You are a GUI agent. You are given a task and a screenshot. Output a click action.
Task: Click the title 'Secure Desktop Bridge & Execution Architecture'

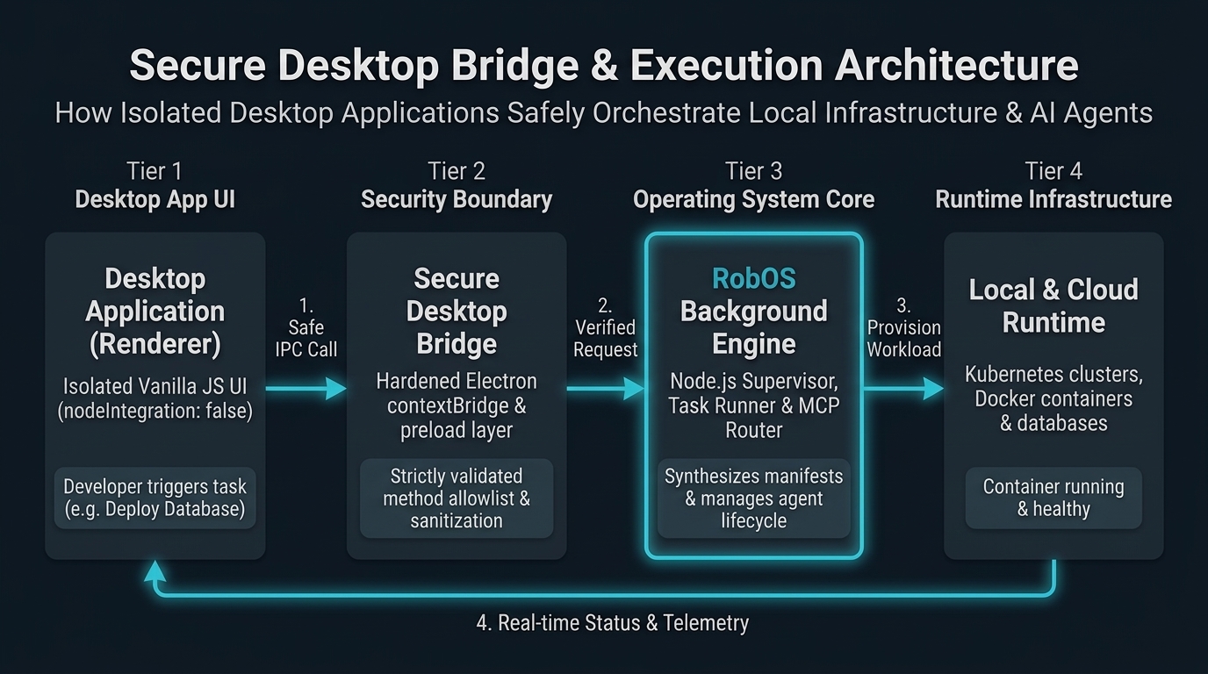pos(604,67)
